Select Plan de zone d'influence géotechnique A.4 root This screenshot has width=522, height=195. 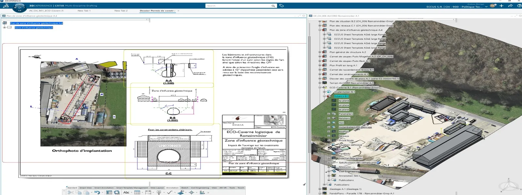click(x=36, y=23)
